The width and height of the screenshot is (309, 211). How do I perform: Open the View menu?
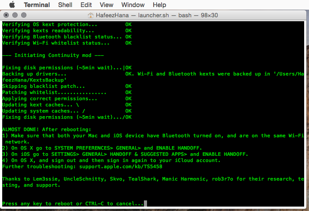[x=107, y=5]
